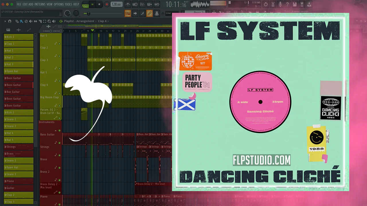The width and height of the screenshot is (367, 206).
Task: Open the Clap 4 breadcrumb menu
Action: pos(102,21)
